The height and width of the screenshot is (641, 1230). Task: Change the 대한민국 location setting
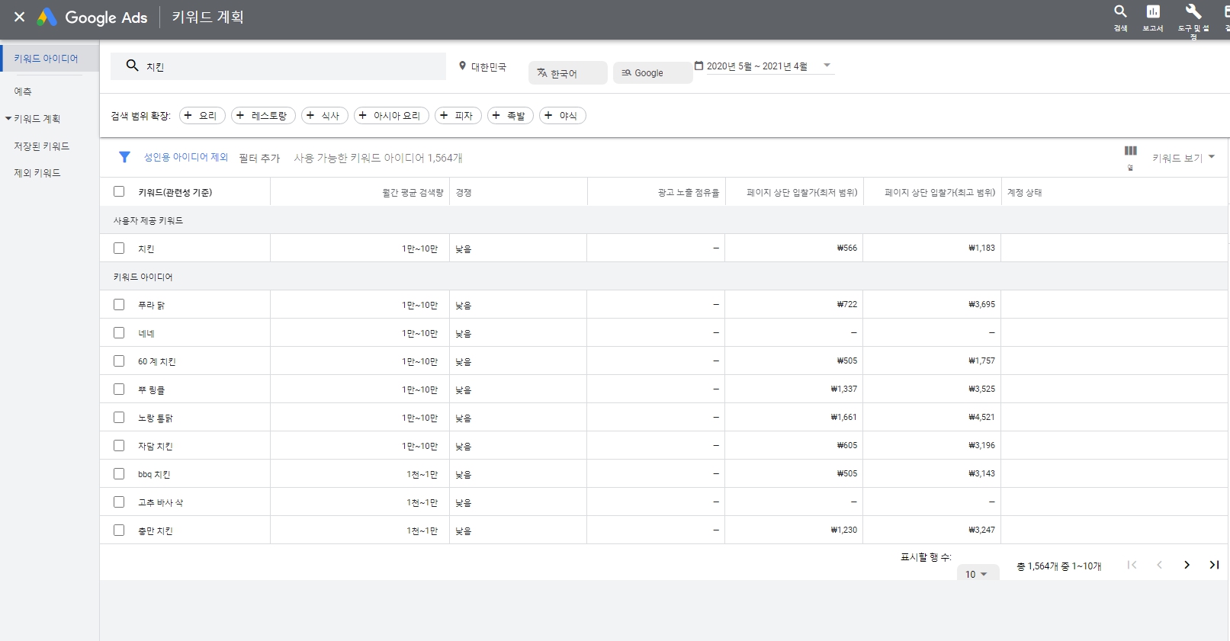pyautogui.click(x=483, y=67)
